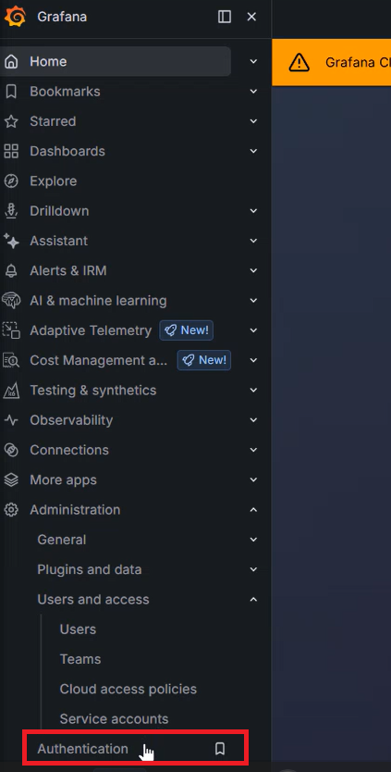Click the Explore compass icon
Screen dimensions: 391x772
[11, 181]
